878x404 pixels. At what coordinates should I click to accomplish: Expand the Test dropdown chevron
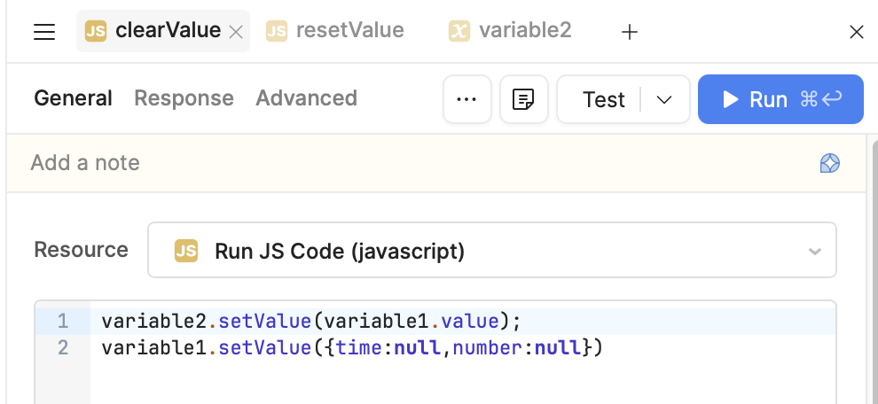click(665, 99)
